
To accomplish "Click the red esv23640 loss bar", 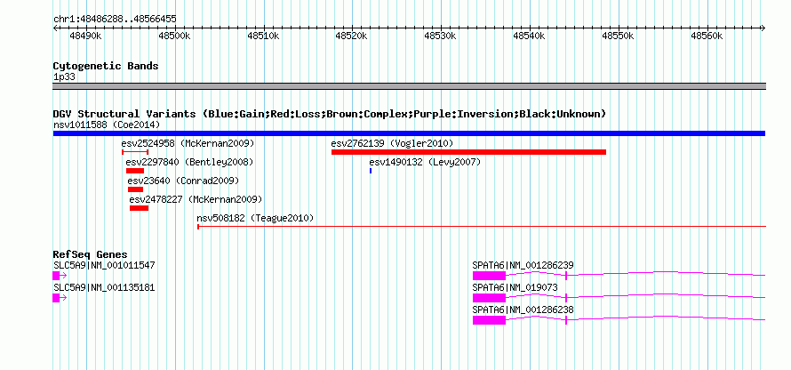I will pos(136,189).
